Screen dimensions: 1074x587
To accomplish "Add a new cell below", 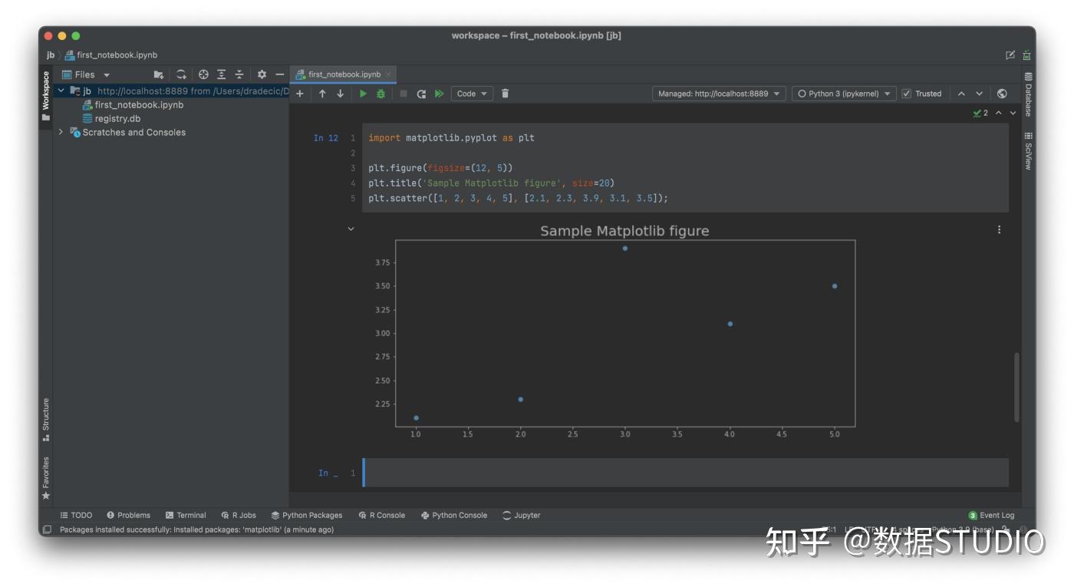I will point(300,93).
